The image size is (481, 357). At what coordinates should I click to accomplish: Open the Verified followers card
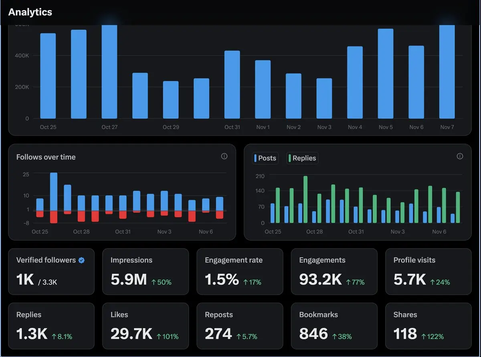(x=51, y=272)
